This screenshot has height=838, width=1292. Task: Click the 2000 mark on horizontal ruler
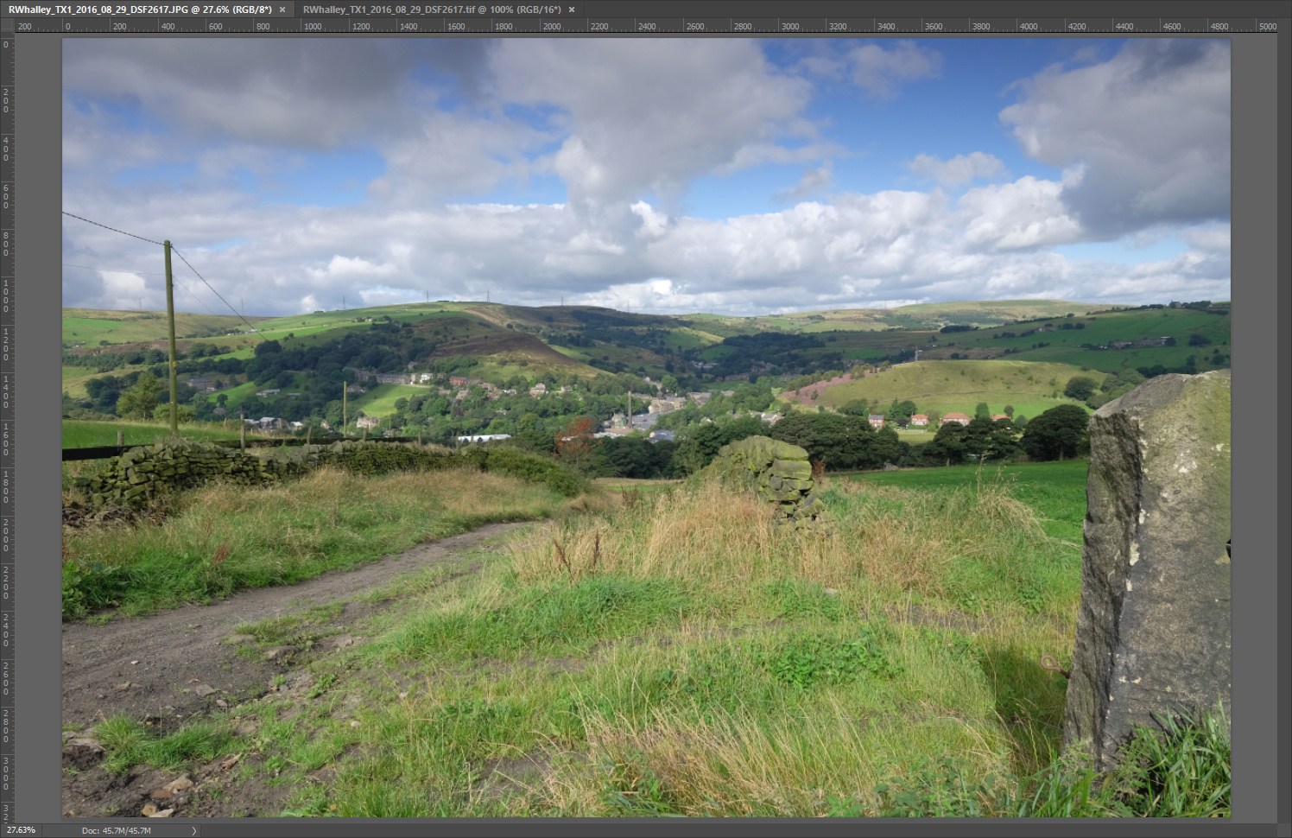(551, 27)
